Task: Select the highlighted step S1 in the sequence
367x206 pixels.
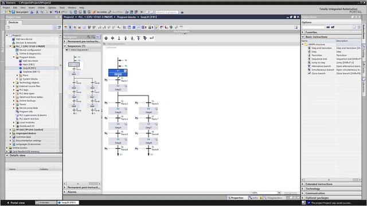Action: tap(118, 73)
